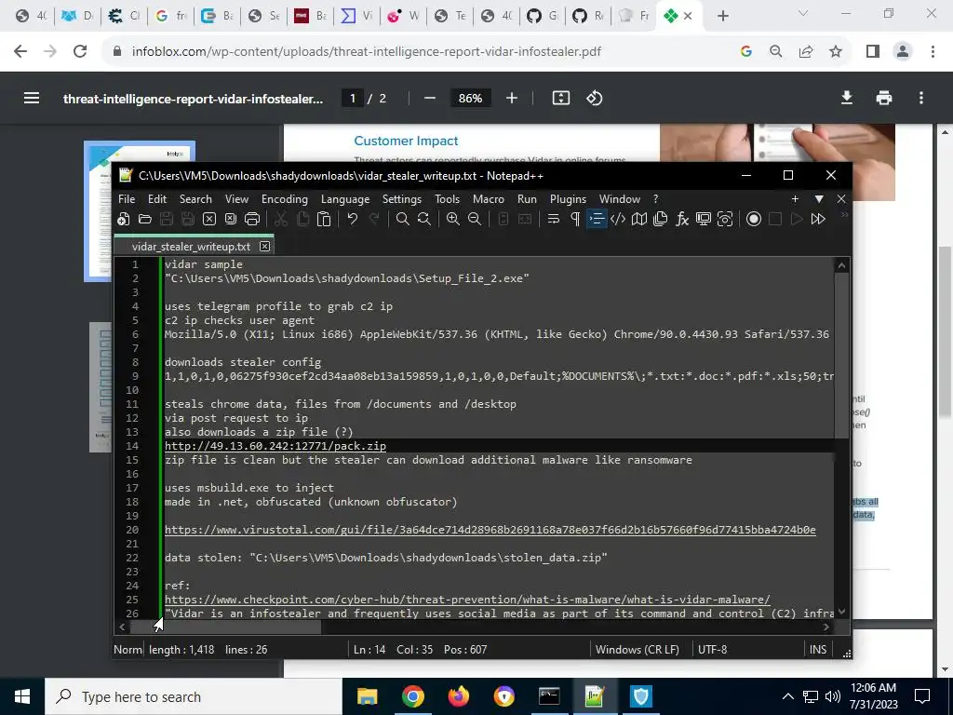
Task: Click the INS status bar indicator
Action: (818, 649)
